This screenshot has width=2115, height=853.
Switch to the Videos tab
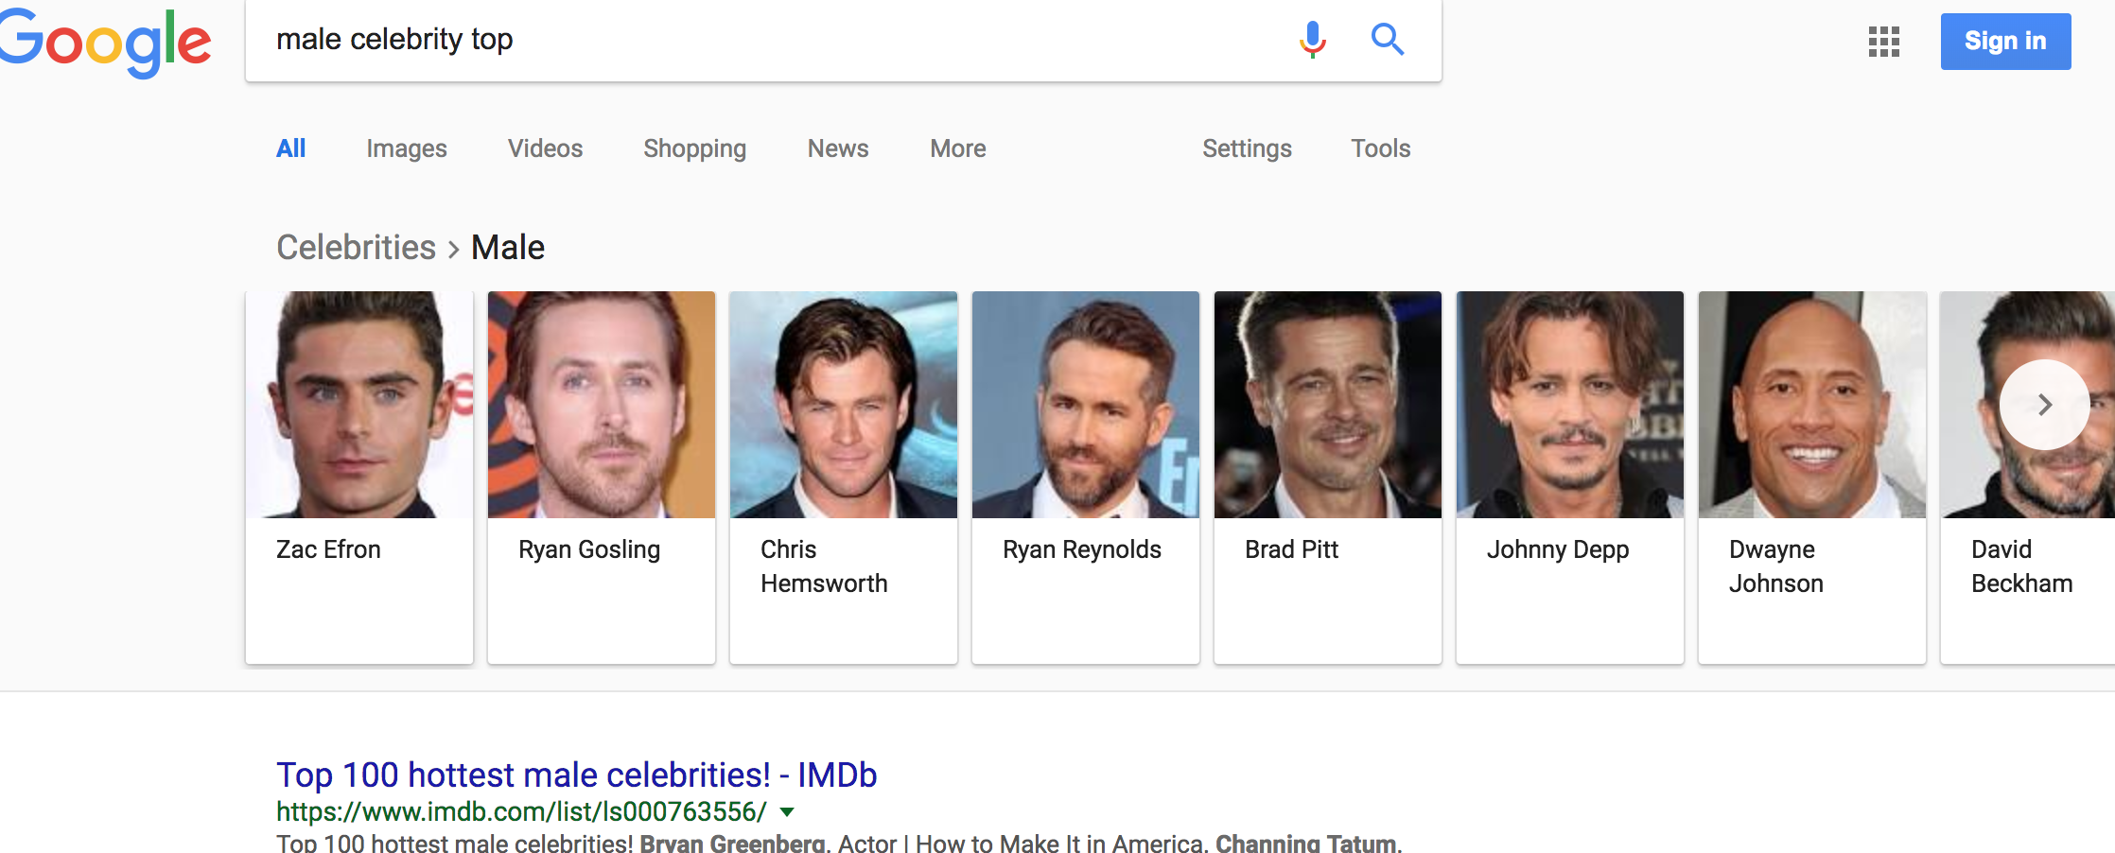pos(545,148)
